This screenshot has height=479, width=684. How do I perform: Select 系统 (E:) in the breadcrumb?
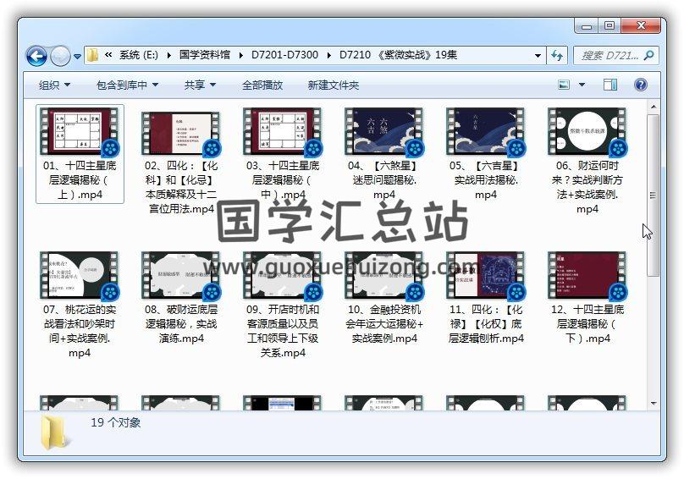[138, 55]
